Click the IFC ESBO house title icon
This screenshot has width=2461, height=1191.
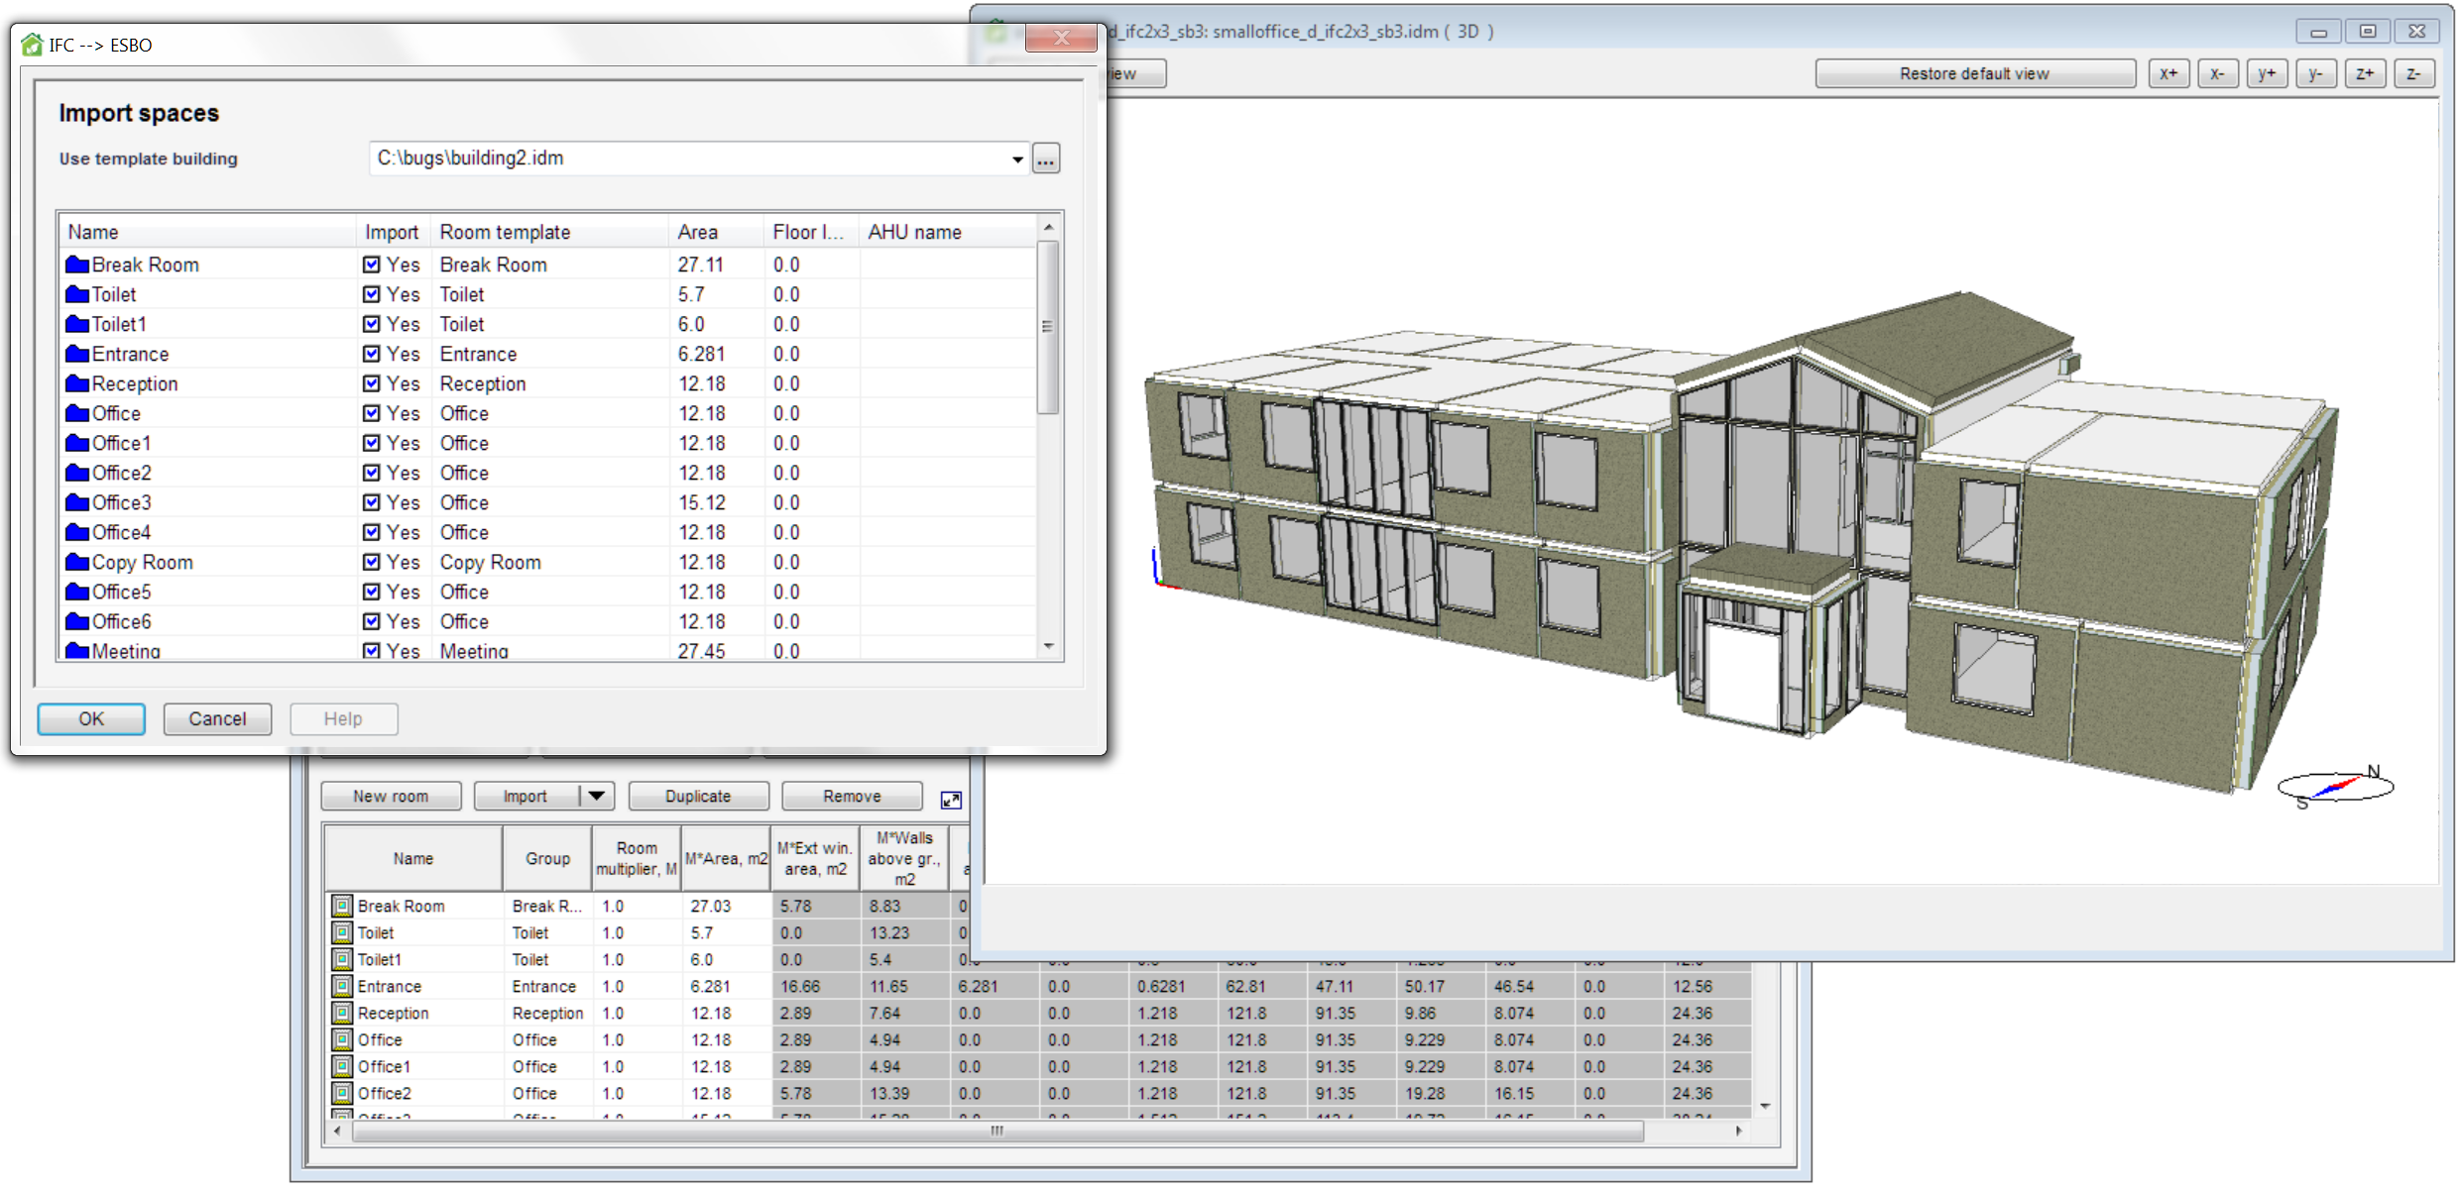tap(32, 45)
